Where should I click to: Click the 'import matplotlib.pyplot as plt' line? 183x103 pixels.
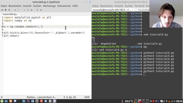[27, 17]
